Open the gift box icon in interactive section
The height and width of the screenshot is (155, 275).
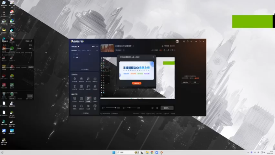(81, 87)
